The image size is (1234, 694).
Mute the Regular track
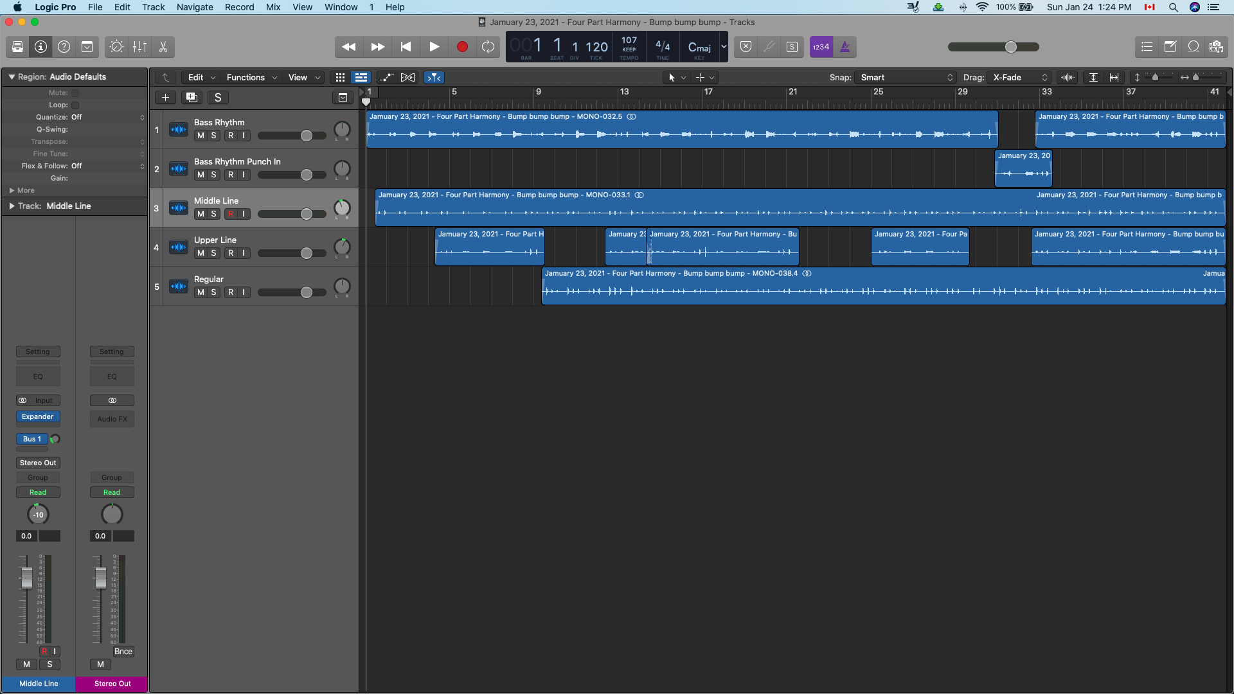tap(201, 292)
